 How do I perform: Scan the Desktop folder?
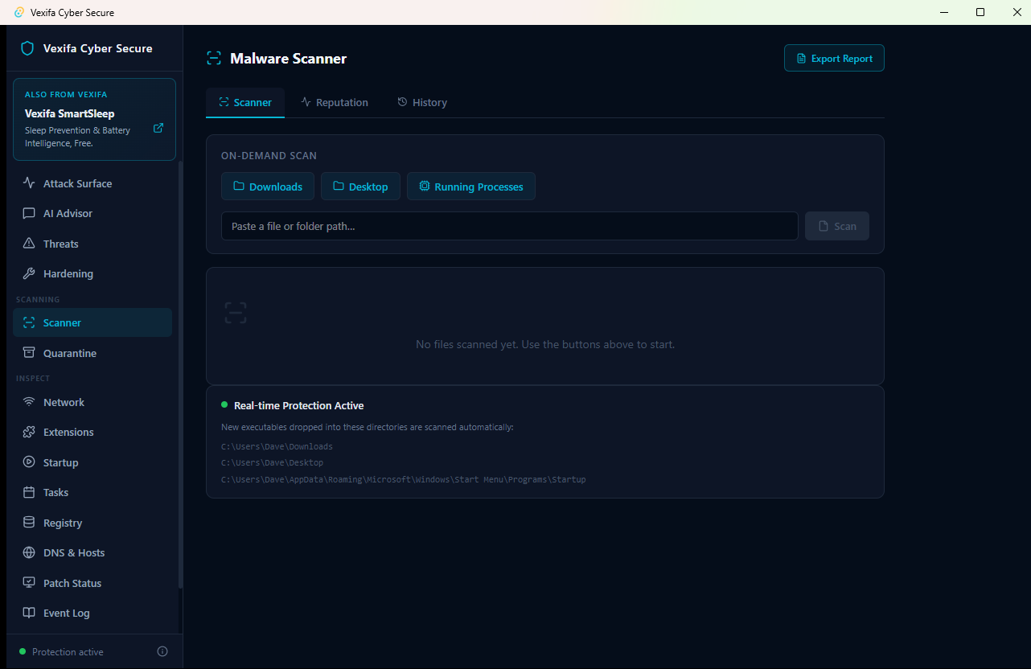click(x=360, y=187)
